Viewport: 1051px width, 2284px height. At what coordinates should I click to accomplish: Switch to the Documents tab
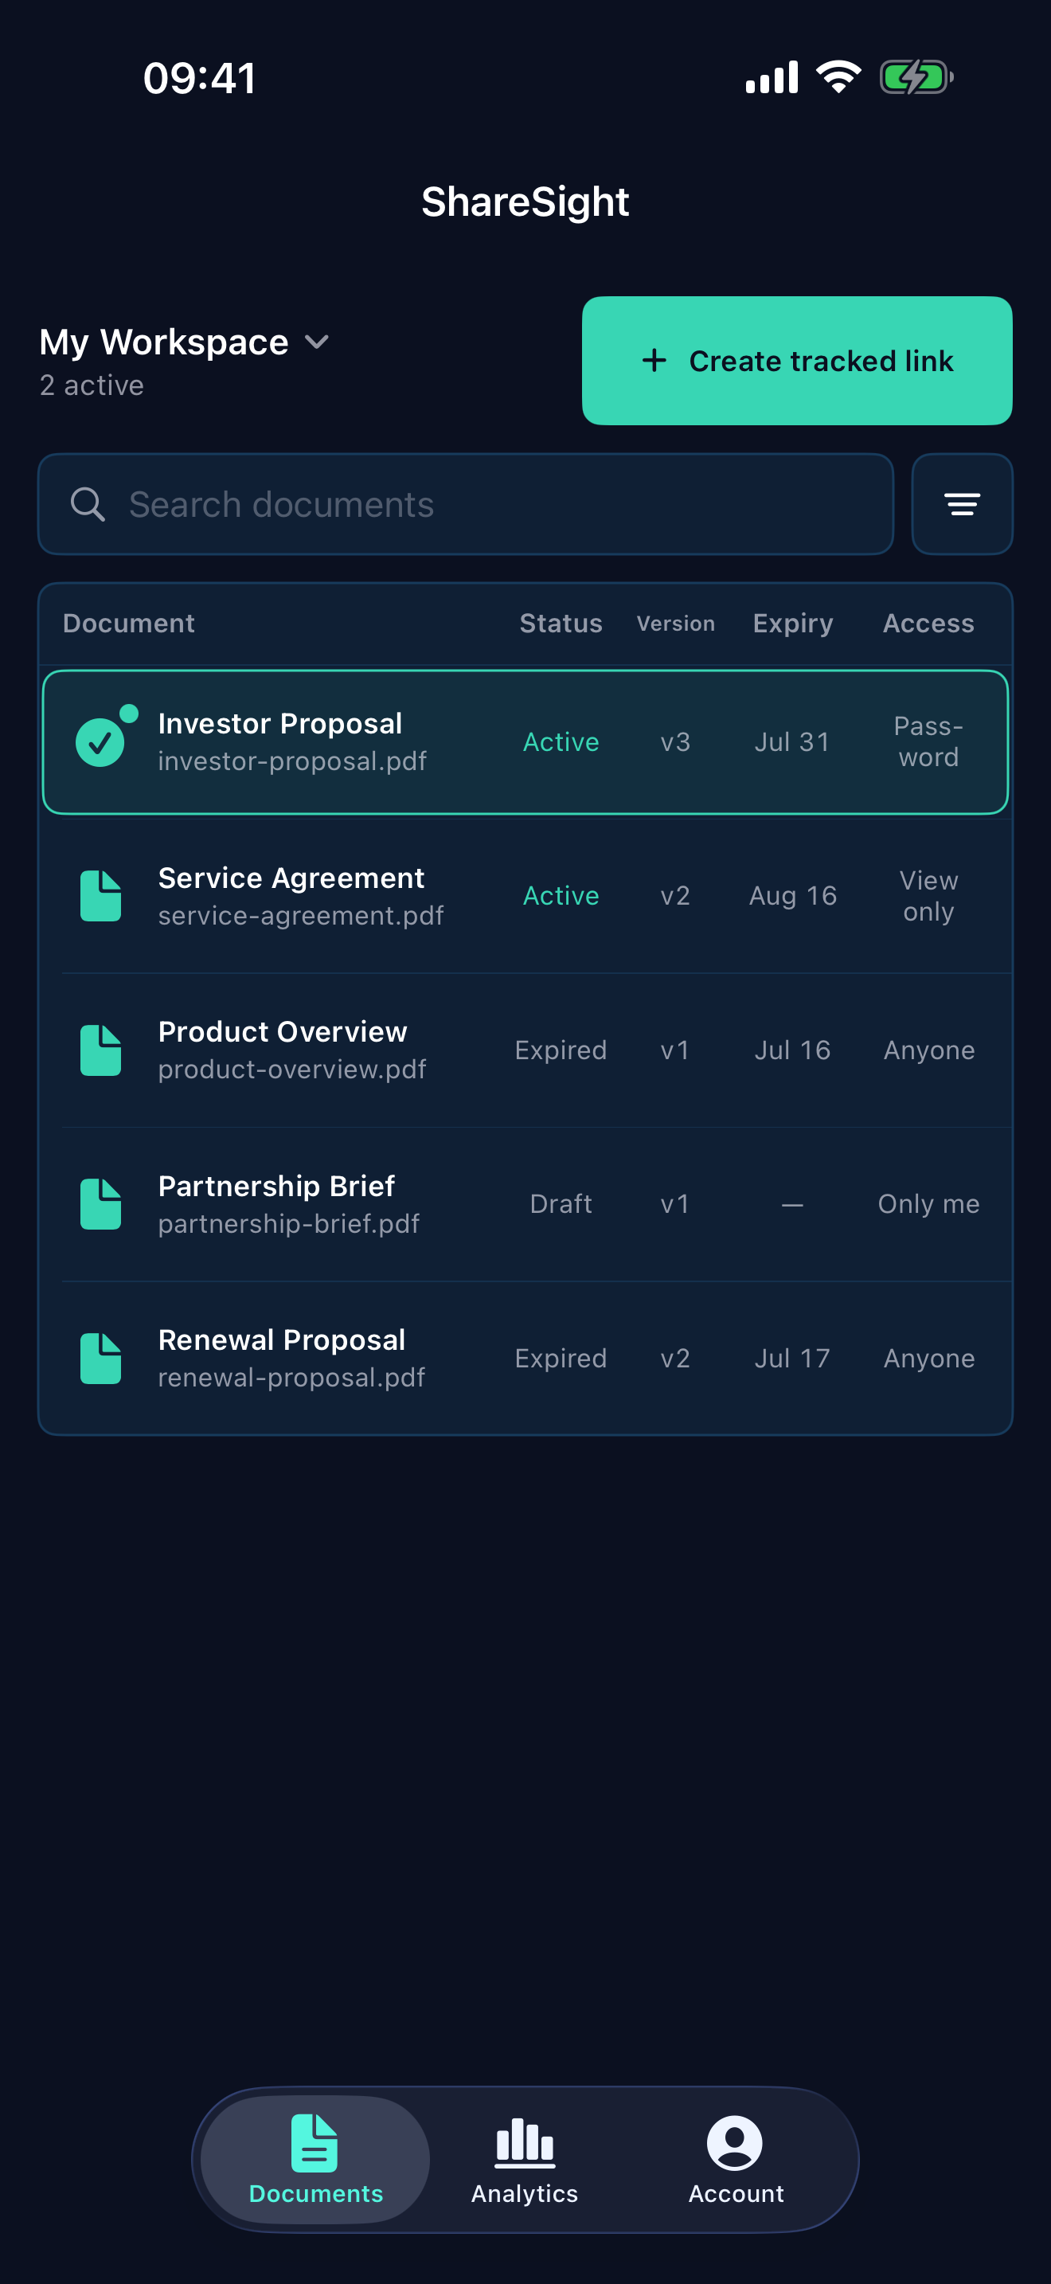click(315, 2160)
